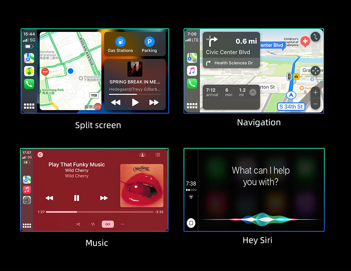Go back using the arrow in Music screen
The width and height of the screenshot is (351, 271).
(x=40, y=155)
